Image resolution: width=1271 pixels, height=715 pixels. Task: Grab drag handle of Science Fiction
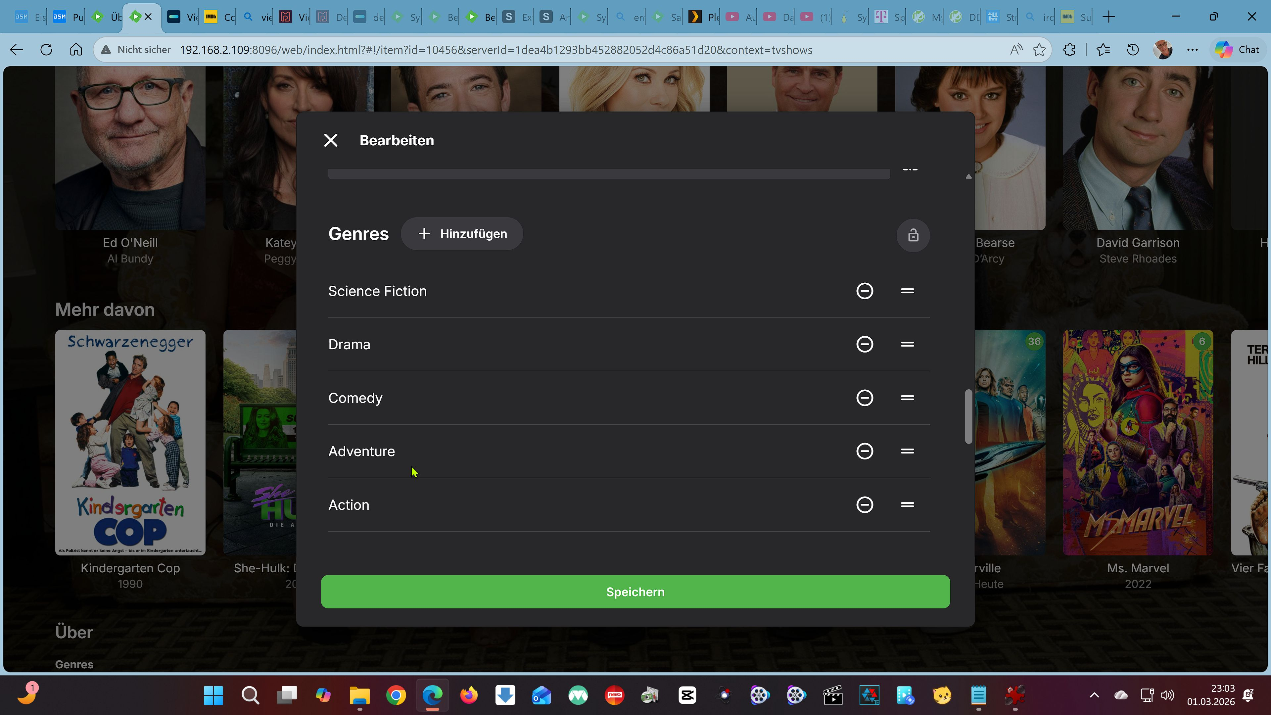click(907, 291)
